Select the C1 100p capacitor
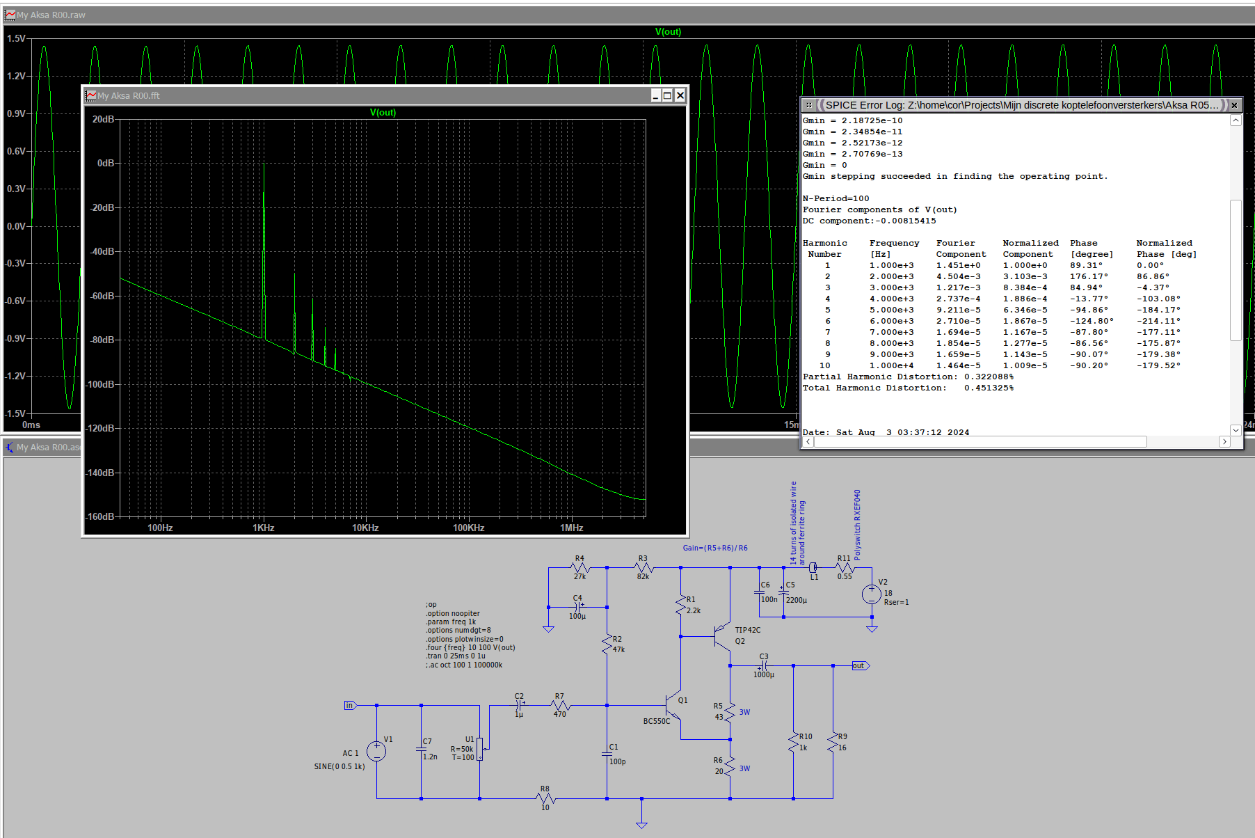 pos(607,754)
